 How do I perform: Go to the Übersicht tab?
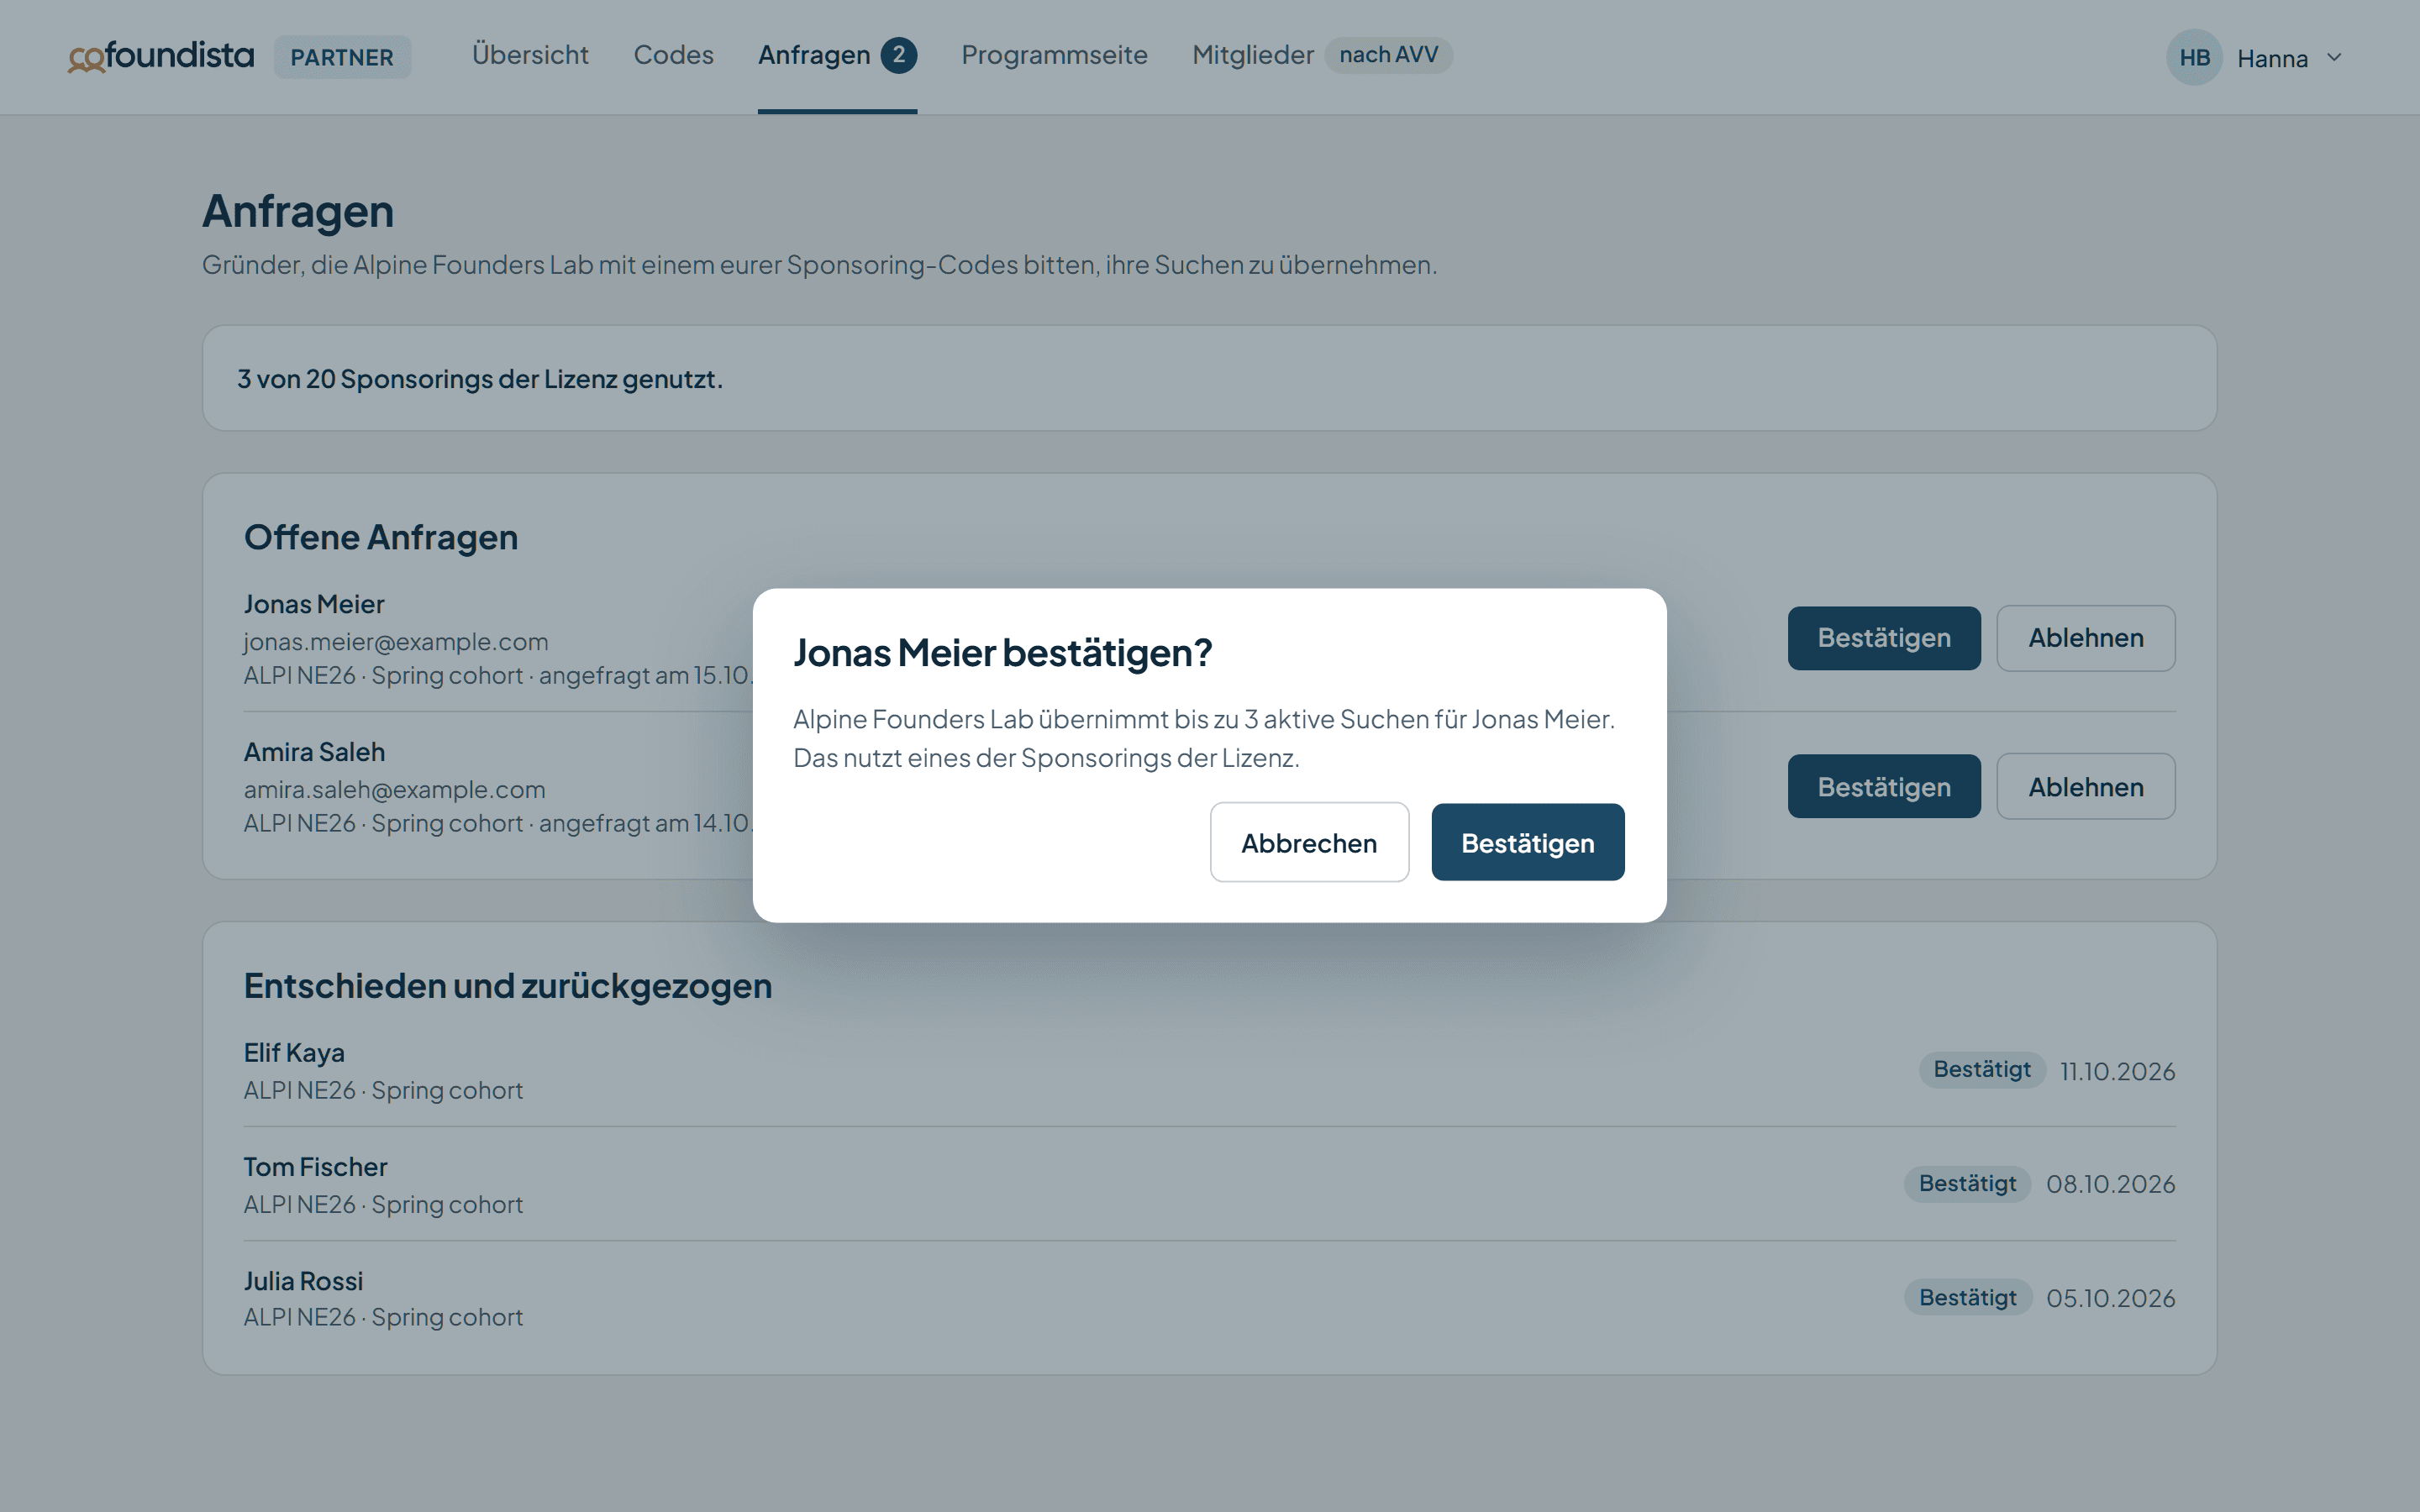[x=530, y=55]
